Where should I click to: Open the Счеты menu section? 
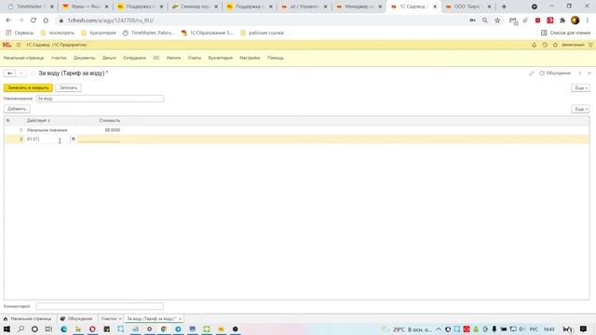pyautogui.click(x=195, y=58)
